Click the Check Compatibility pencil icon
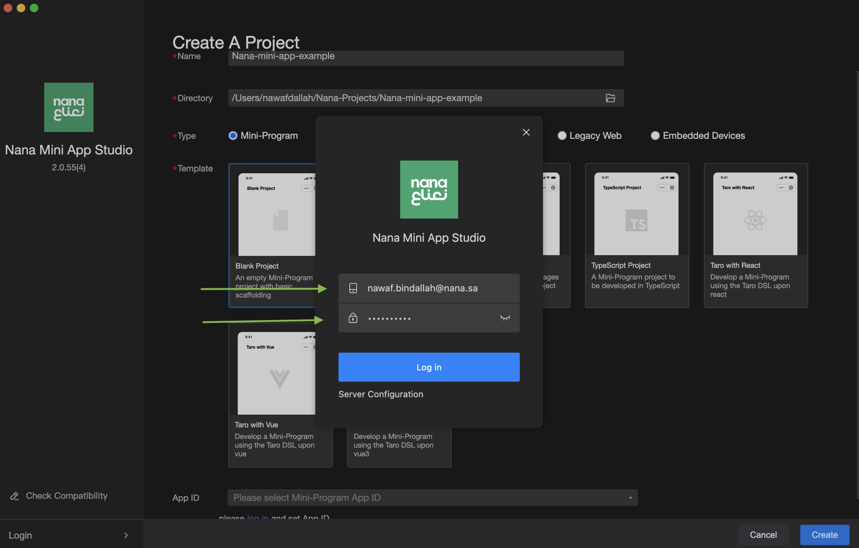 click(14, 496)
